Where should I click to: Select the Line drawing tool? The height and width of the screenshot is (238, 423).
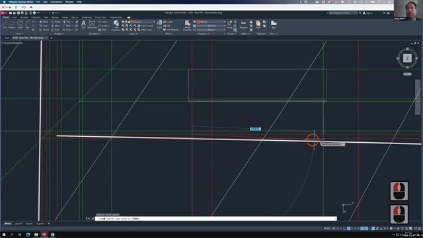(x=5, y=24)
